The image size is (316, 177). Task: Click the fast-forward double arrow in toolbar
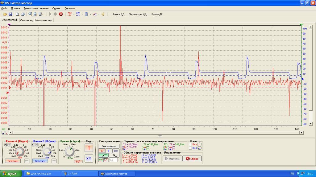point(55,14)
